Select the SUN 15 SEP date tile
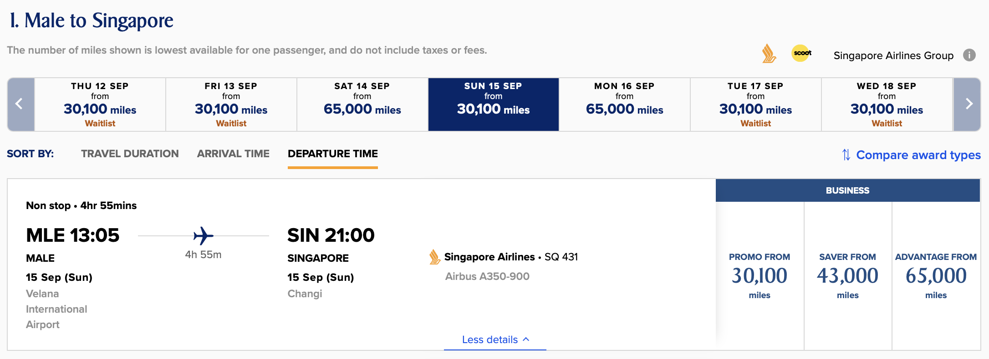The image size is (989, 359). tap(493, 104)
